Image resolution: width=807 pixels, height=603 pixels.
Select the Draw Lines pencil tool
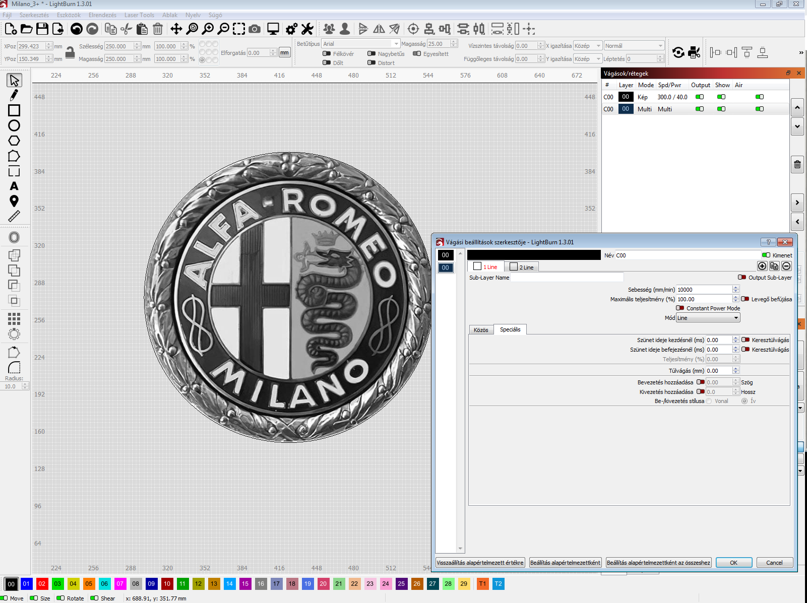click(14, 95)
